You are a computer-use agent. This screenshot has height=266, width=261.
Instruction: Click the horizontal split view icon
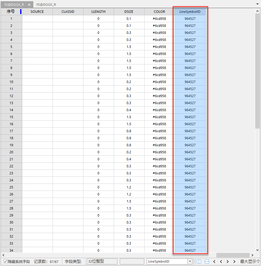tap(207, 262)
